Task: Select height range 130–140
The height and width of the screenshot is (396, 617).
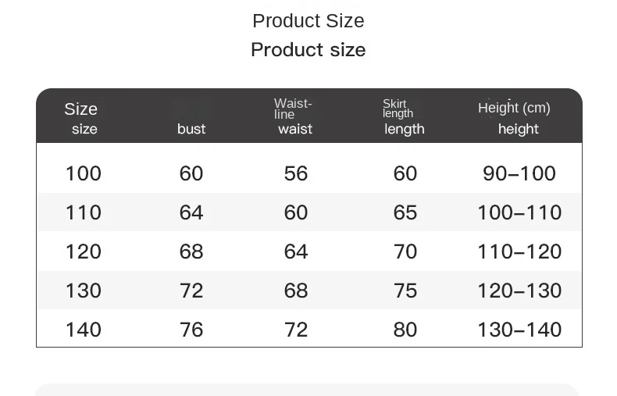Action: 519,330
